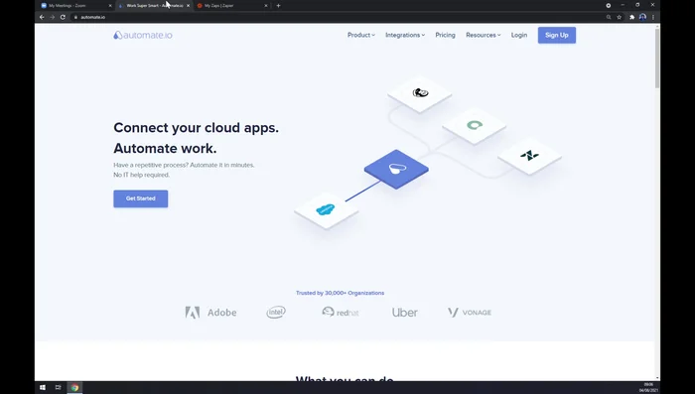
Task: Expand the Integrations dropdown menu
Action: tap(405, 35)
